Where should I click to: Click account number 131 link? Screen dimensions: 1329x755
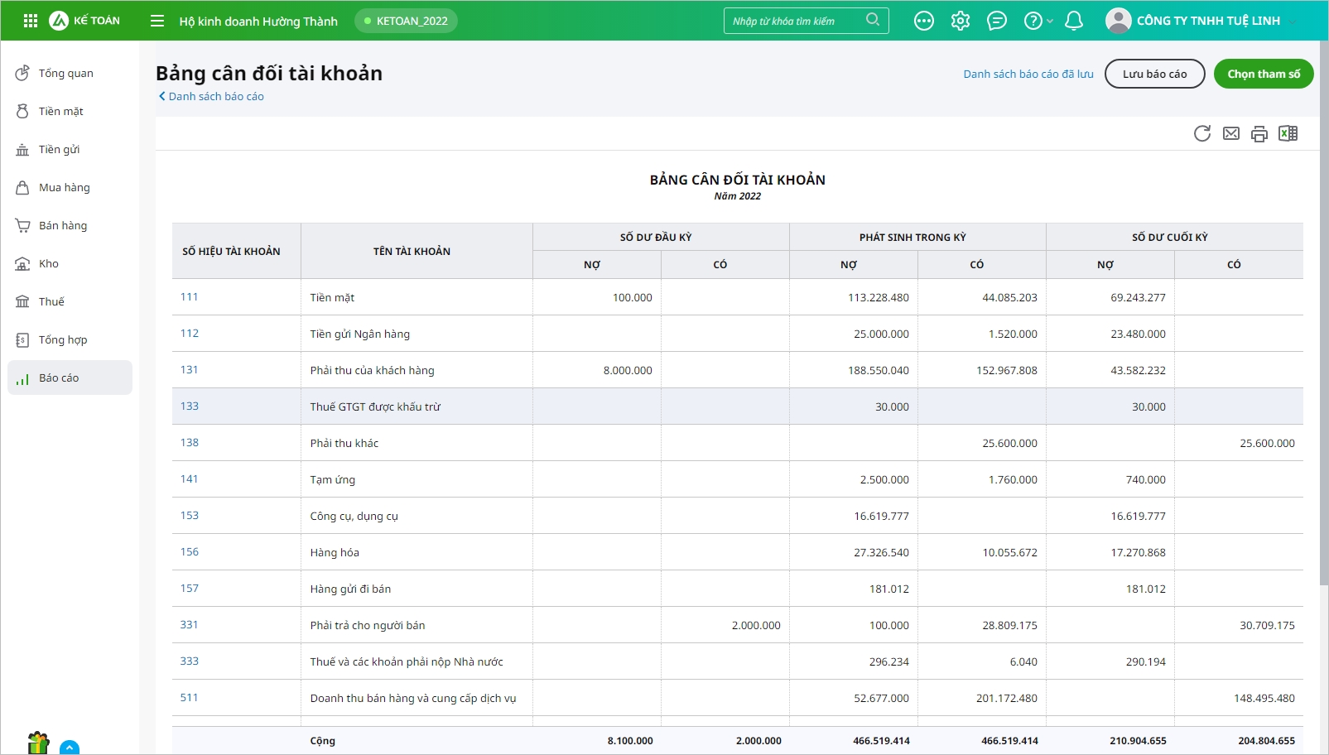point(190,370)
